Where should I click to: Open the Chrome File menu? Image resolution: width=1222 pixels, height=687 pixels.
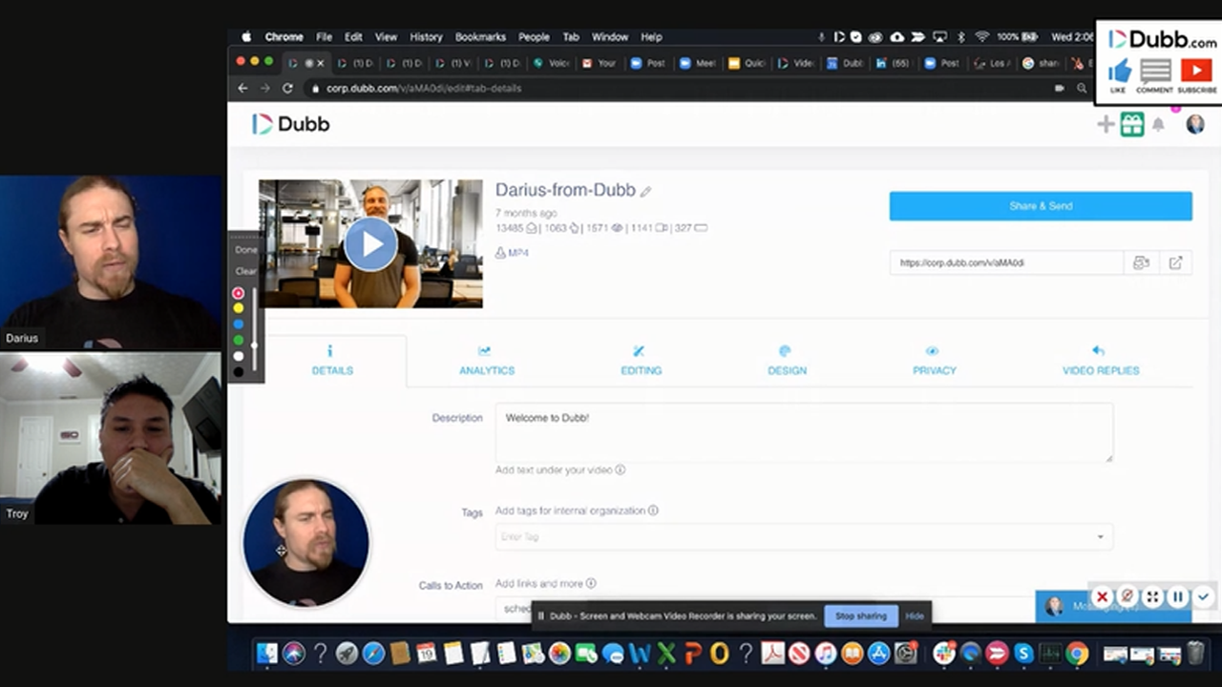(324, 37)
